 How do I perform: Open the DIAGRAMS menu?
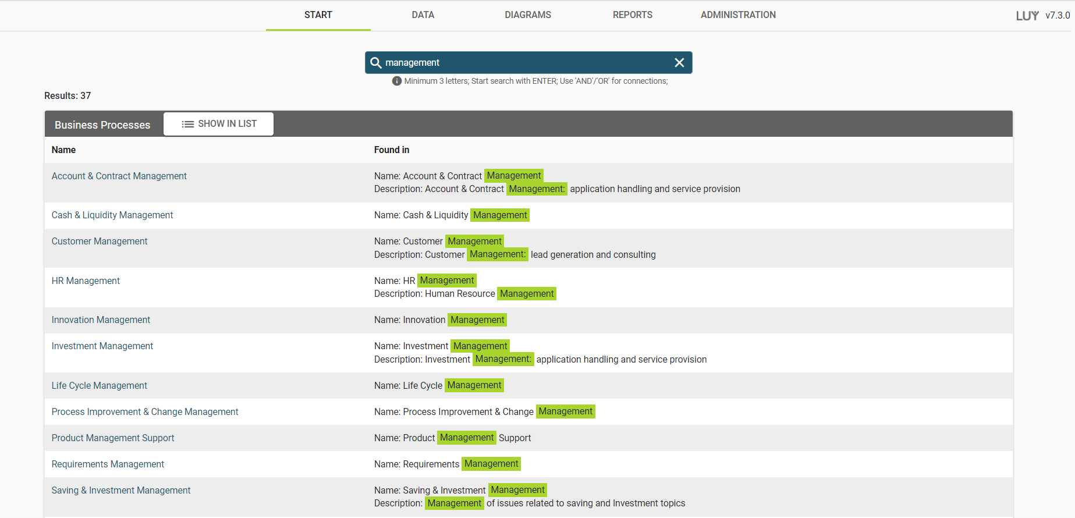point(527,15)
